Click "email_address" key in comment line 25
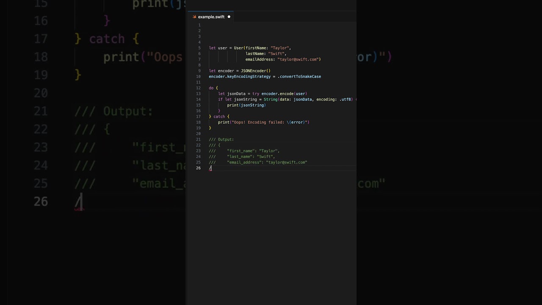The height and width of the screenshot is (305, 542). [x=244, y=162]
